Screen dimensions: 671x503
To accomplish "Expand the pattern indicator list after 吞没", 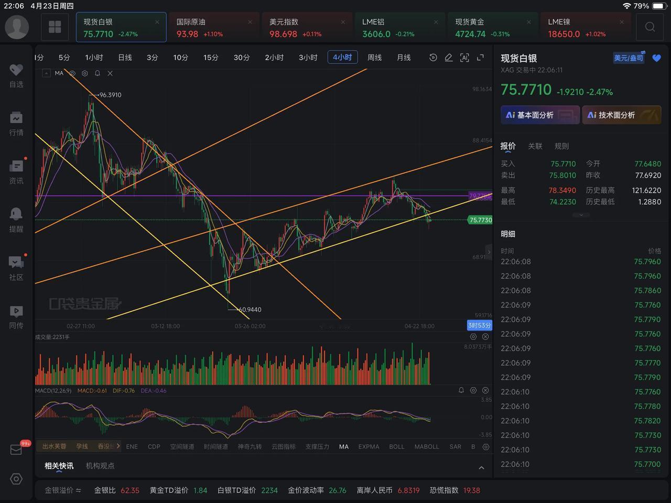I will point(118,446).
